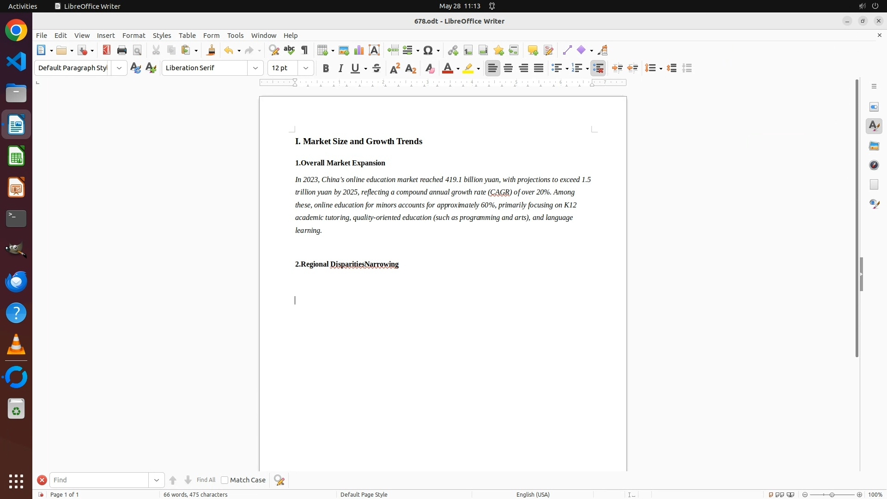Screen dimensions: 887x499
Task: Toggle Italic formatting
Action: 340,68
